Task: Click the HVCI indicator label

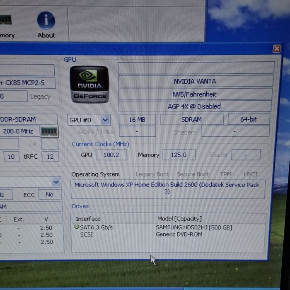Action: [x=250, y=174]
